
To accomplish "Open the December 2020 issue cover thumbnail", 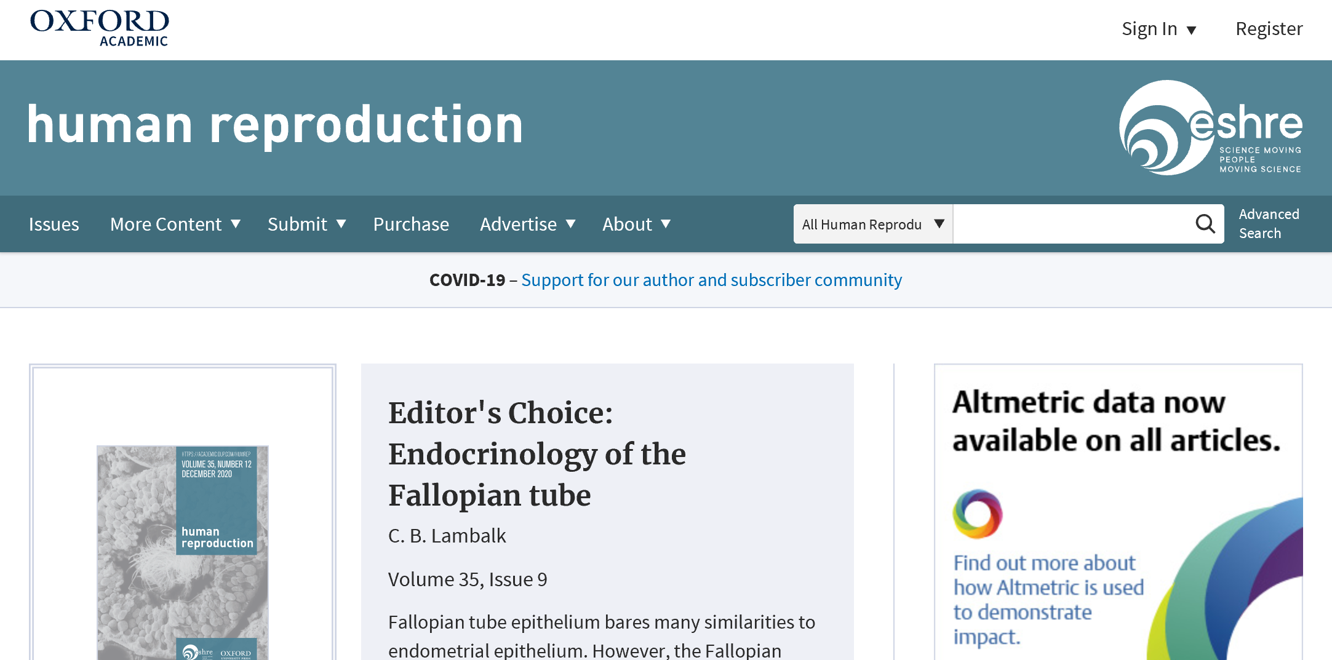I will click(x=182, y=552).
